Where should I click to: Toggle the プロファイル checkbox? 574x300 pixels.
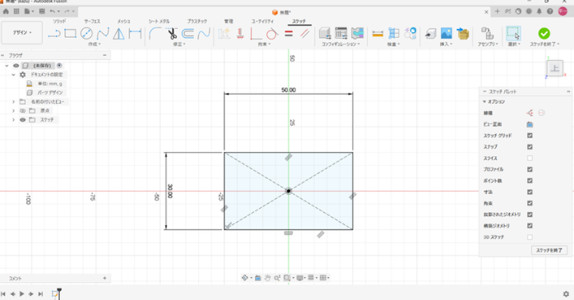530,169
